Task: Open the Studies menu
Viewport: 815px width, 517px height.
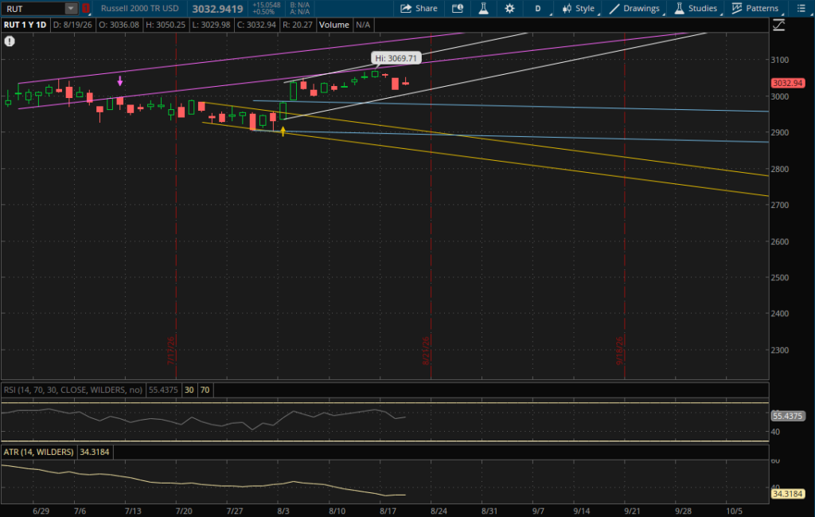Action: 696,8
